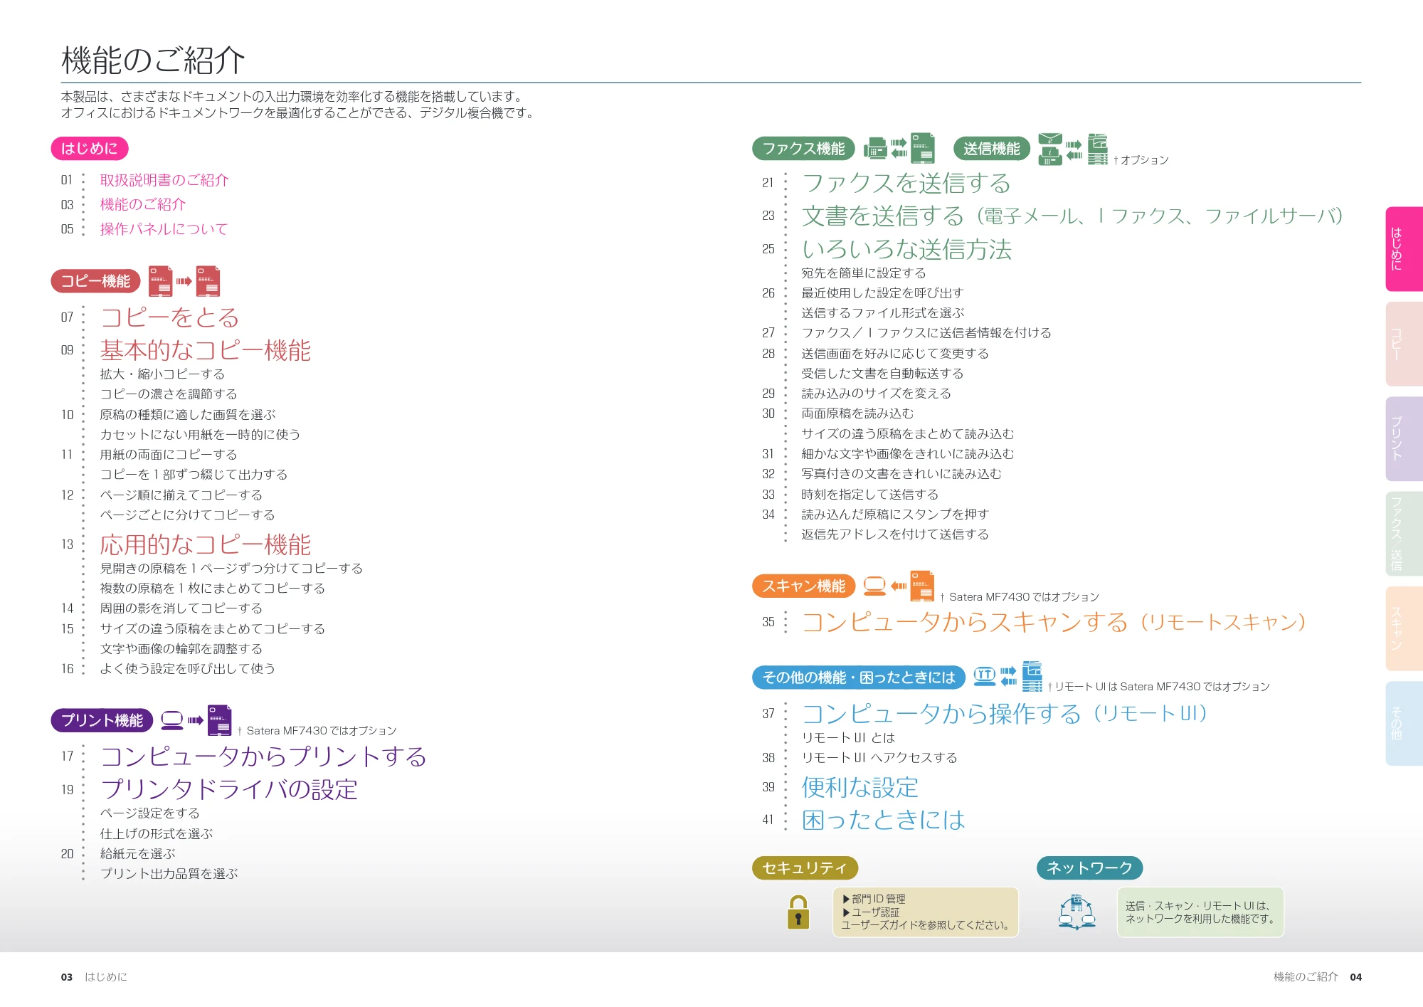
Task: Click the fax machine icon beside ファクス機能
Action: click(874, 149)
